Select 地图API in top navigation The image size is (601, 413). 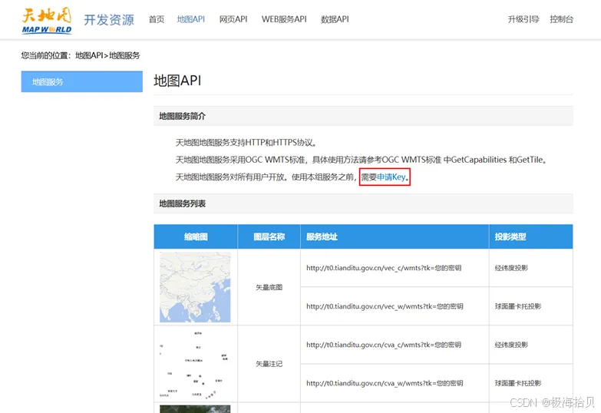click(x=191, y=19)
